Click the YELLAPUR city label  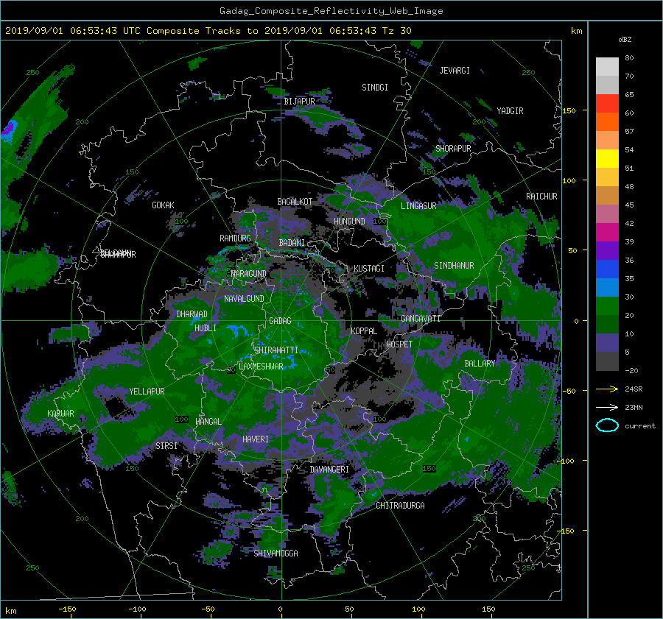(x=147, y=392)
